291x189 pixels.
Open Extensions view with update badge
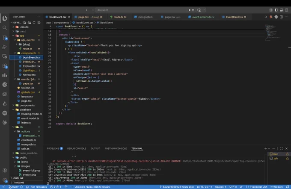pos(5,66)
